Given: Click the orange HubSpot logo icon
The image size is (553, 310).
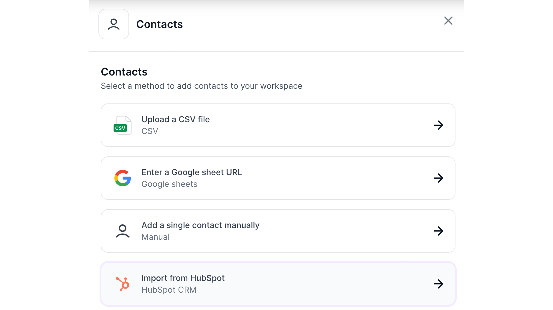Looking at the screenshot, I should point(123,284).
